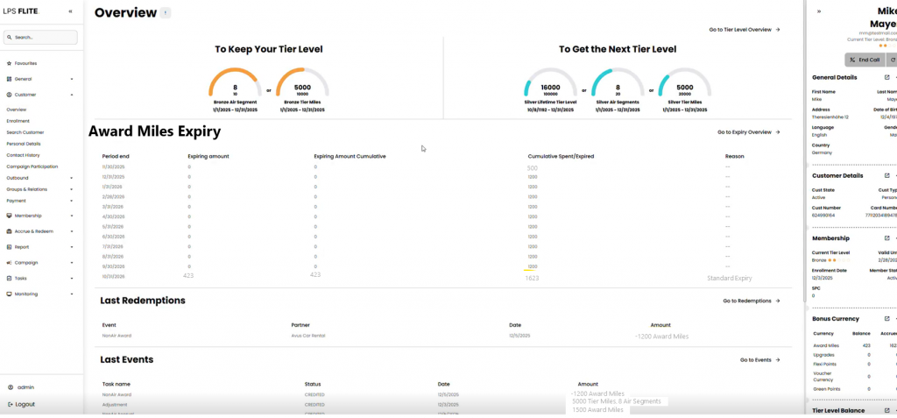Click Go to Redemptions link
The width and height of the screenshot is (897, 418).
751,301
